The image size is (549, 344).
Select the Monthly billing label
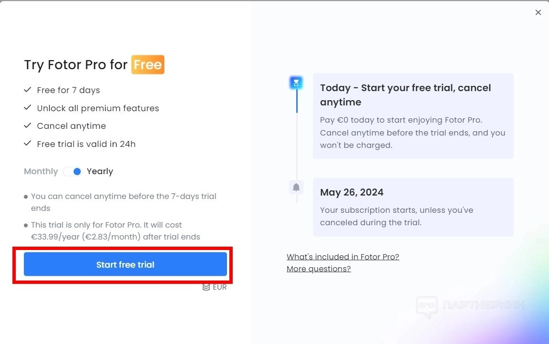41,171
